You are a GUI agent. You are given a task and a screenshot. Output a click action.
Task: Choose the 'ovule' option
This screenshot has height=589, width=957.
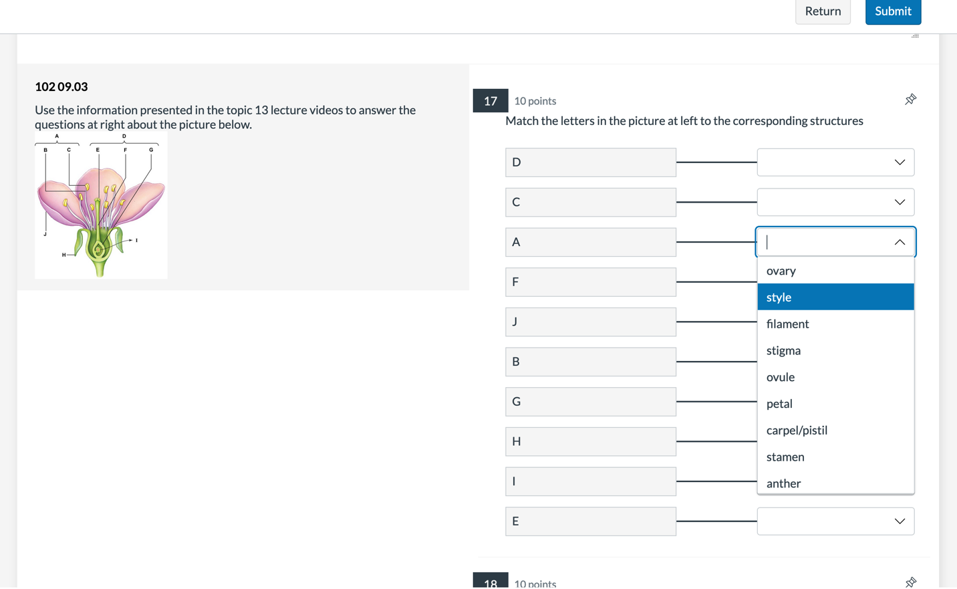click(781, 377)
